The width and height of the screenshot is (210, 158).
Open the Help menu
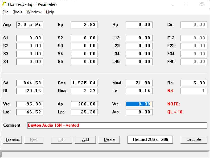(x=50, y=12)
